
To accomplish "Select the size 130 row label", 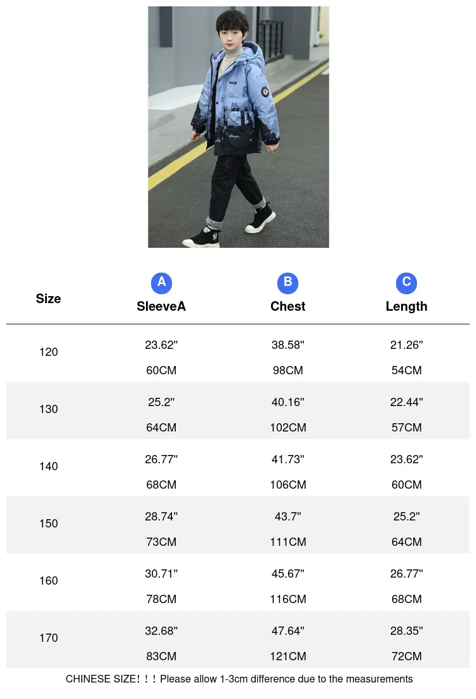I will pos(48,409).
